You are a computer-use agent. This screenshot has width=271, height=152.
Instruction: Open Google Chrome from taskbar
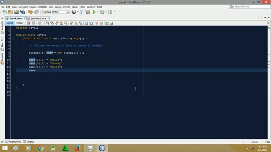click(x=41, y=148)
